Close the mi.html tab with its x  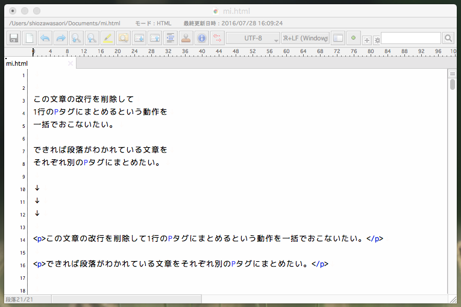pyautogui.click(x=71, y=63)
